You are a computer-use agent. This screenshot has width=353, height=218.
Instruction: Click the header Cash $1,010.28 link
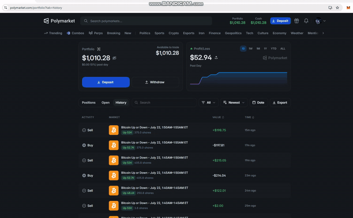click(x=259, y=21)
